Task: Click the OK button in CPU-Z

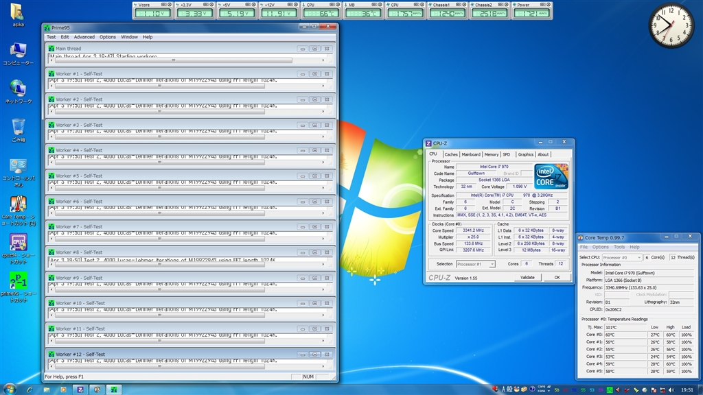Action: click(x=556, y=277)
